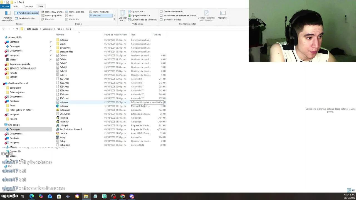Open the Archivo ribbon menu
This screenshot has width=356, height=200.
coord(5,6)
